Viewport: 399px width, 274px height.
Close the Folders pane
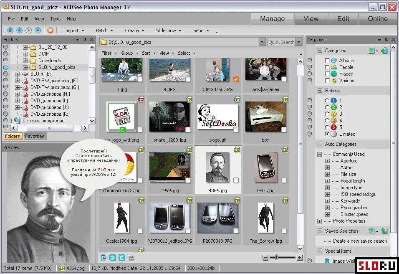[92, 39]
